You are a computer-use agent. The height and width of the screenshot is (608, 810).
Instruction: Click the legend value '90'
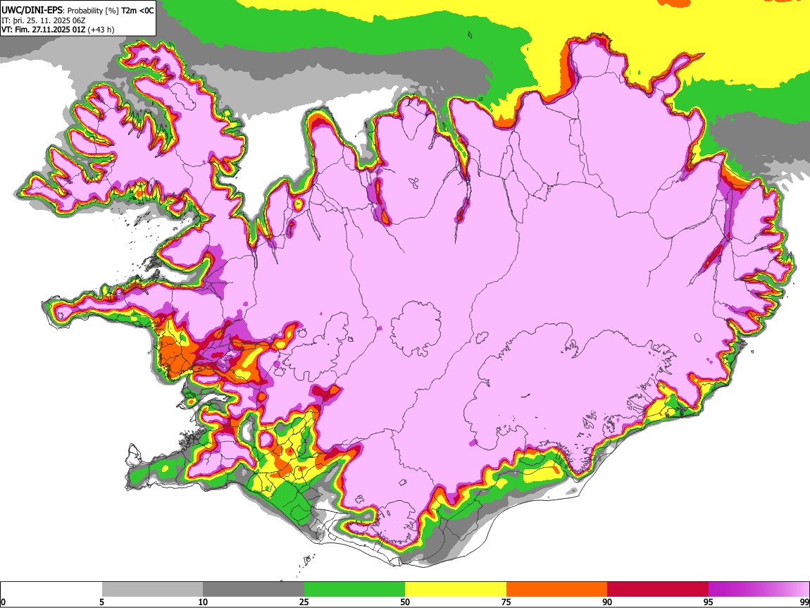tap(607, 602)
